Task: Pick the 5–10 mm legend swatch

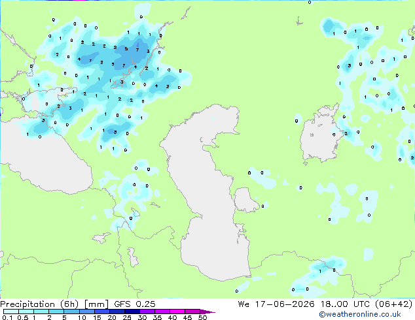Action: pos(71,312)
